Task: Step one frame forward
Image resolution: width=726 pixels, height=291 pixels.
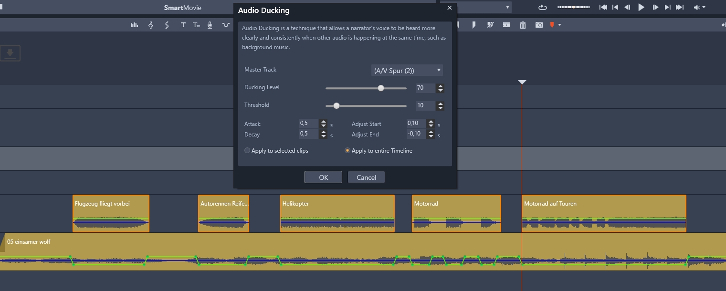Action: coord(656,7)
